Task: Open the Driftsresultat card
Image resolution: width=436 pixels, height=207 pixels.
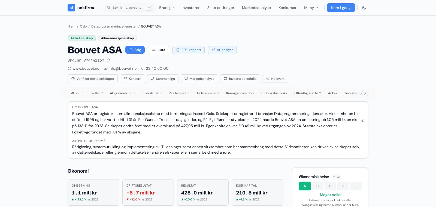Action: (148, 192)
